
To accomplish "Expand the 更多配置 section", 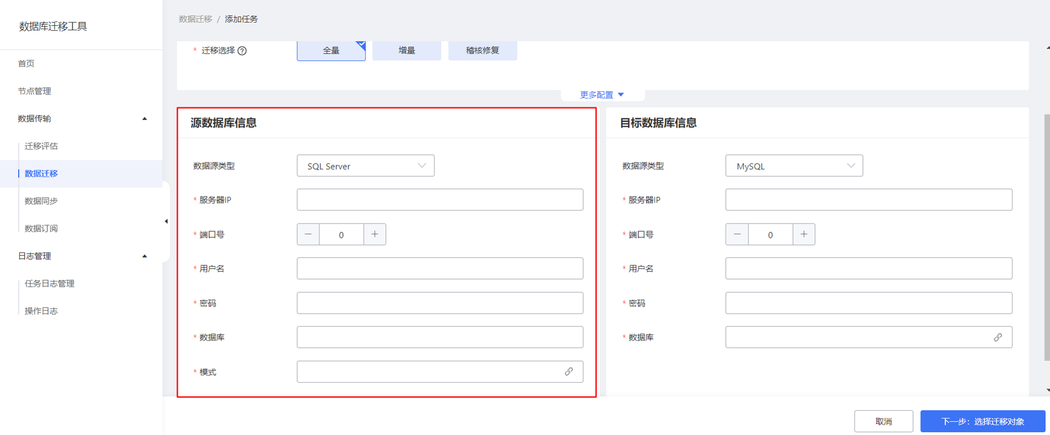I will (602, 95).
